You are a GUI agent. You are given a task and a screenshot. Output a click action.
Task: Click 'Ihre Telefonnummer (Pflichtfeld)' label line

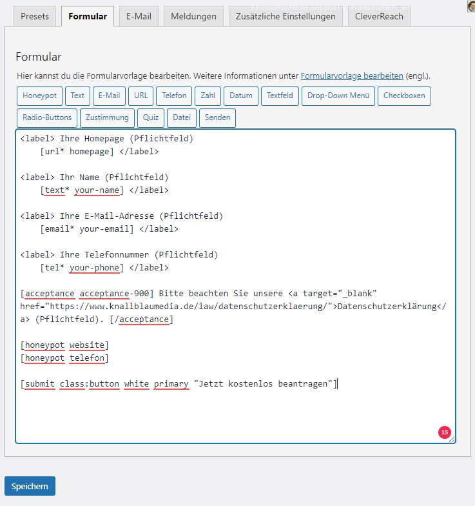(x=119, y=254)
